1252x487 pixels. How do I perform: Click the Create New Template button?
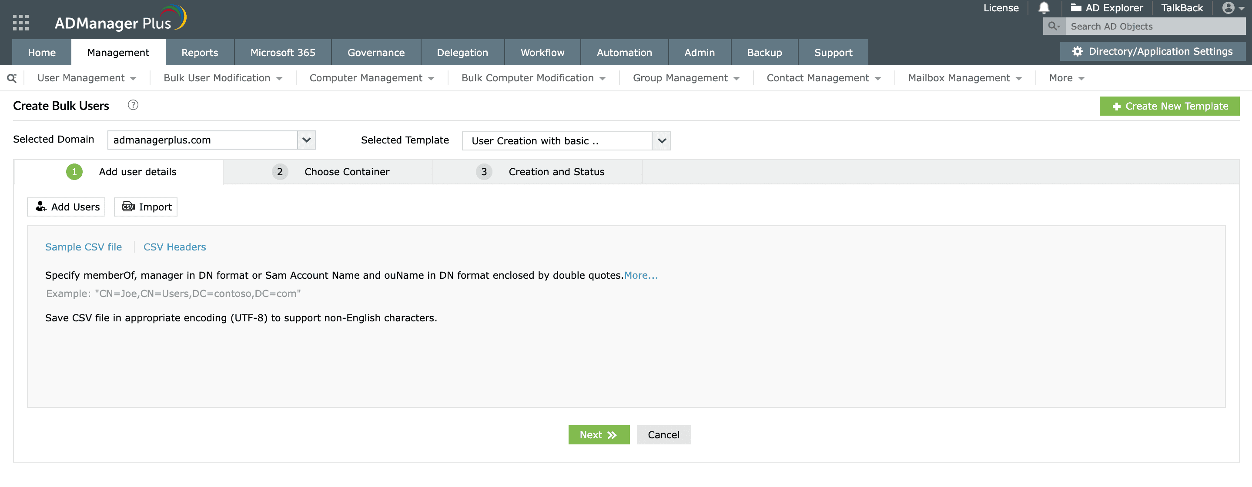[1169, 107]
